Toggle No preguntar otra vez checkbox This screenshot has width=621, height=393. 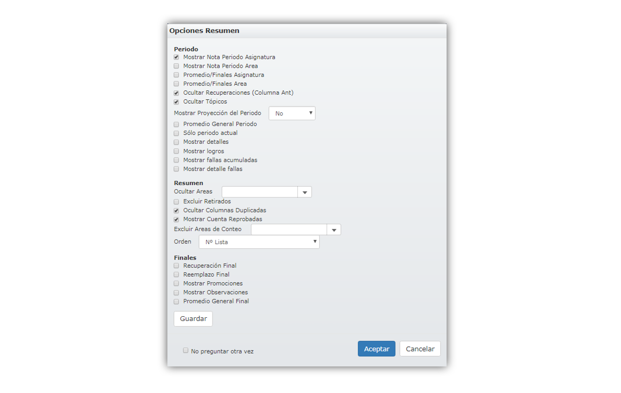pyautogui.click(x=185, y=351)
